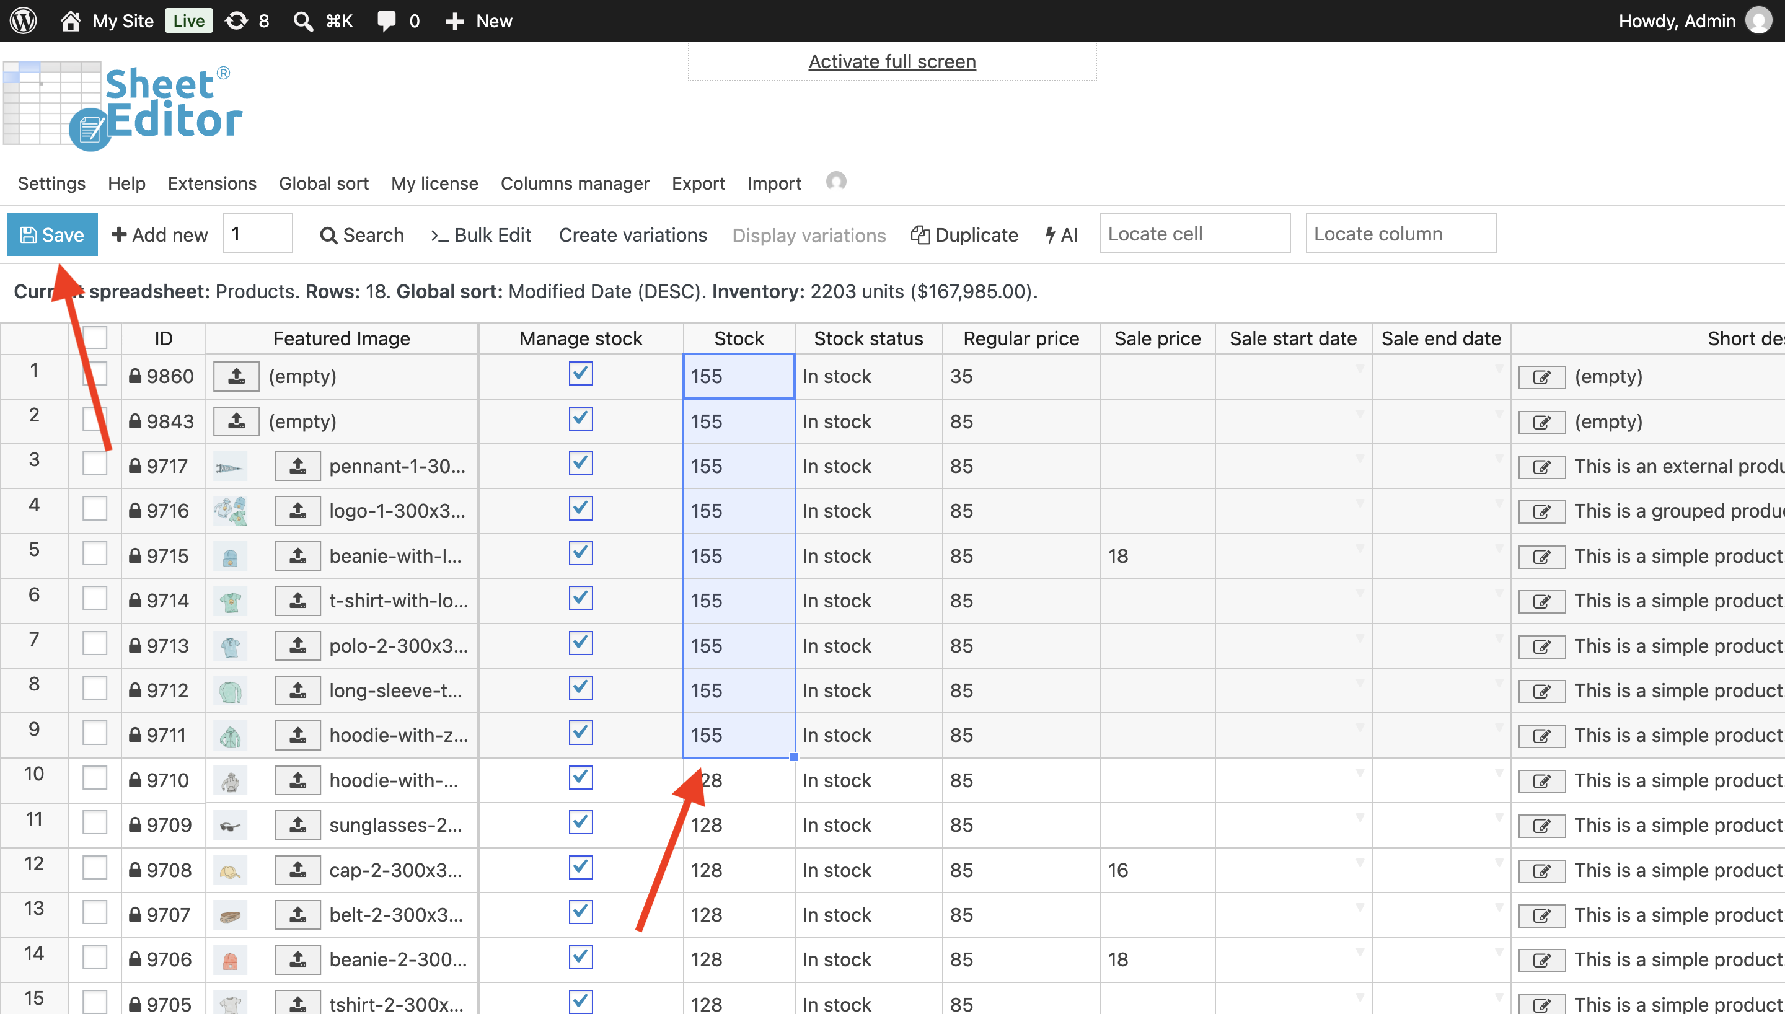Open the admin bar search magnifier icon
This screenshot has width=1785, height=1014.
[x=303, y=21]
